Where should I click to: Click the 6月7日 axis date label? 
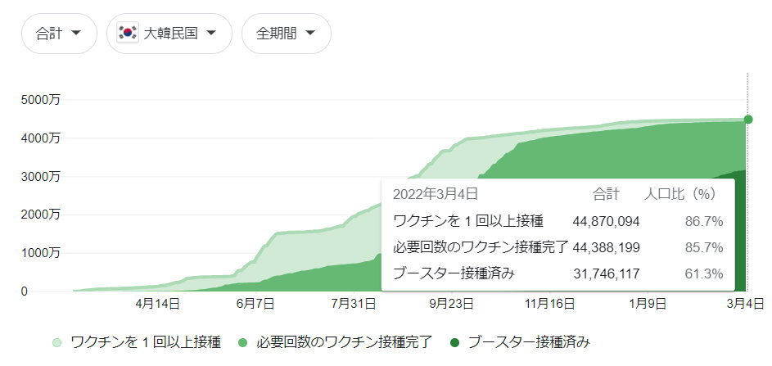[257, 304]
